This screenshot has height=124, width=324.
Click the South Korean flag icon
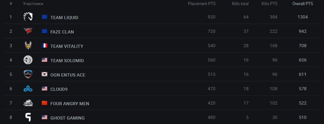pyautogui.click(x=45, y=74)
